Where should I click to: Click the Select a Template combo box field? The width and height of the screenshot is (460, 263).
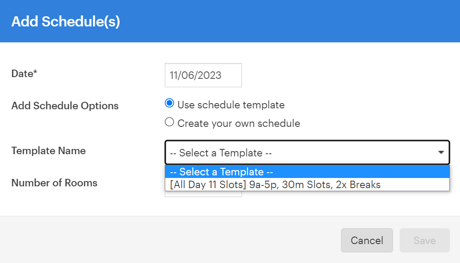[307, 152]
